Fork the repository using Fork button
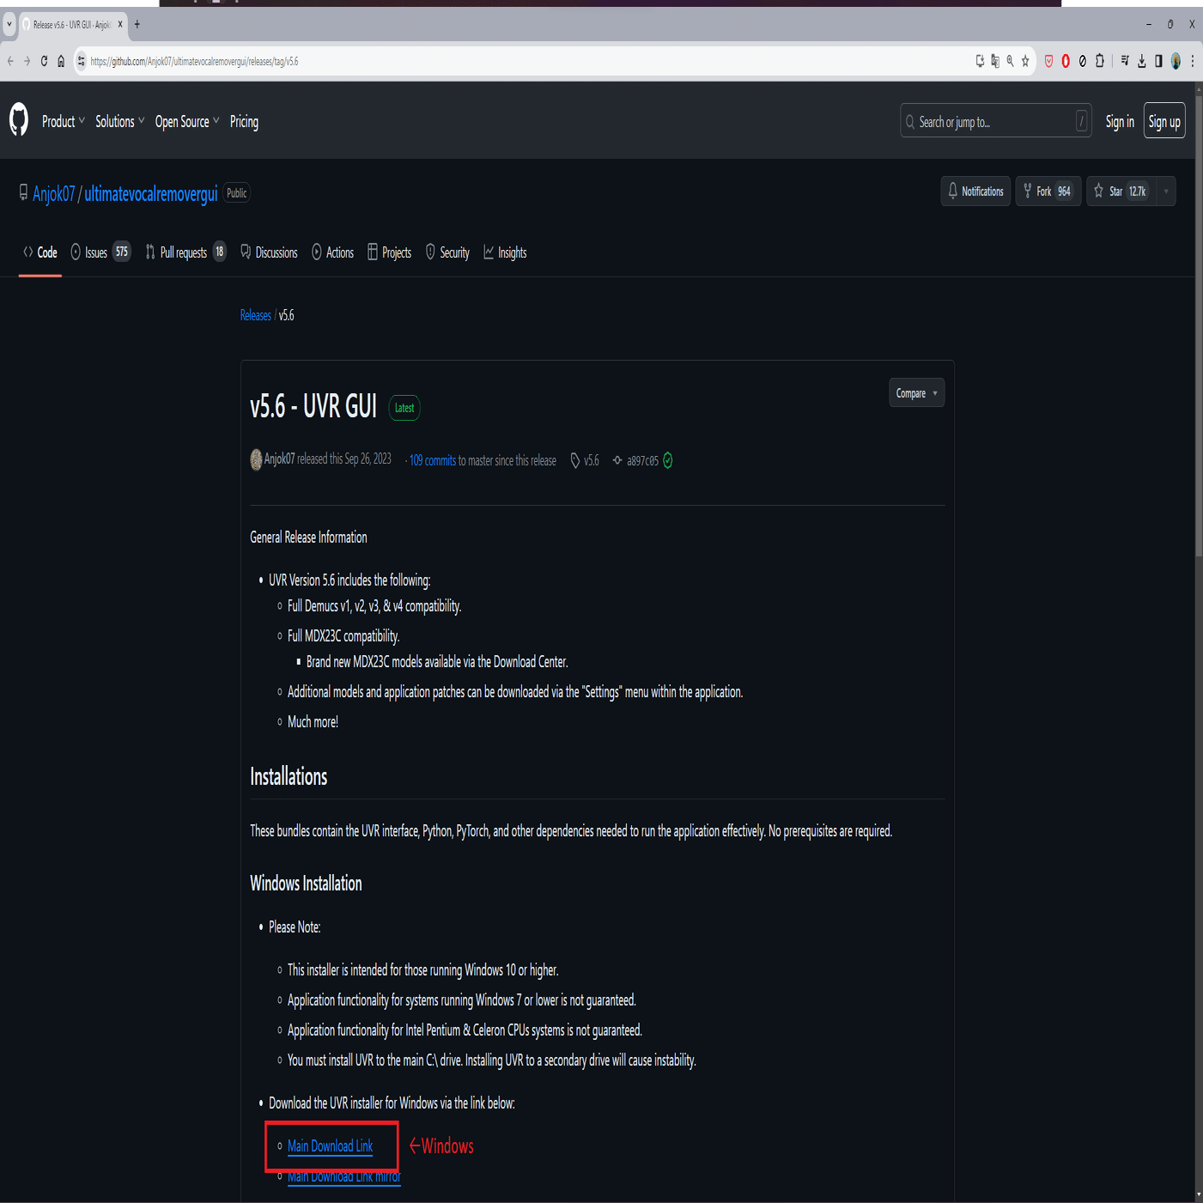This screenshot has height=1203, width=1203. click(x=1048, y=191)
